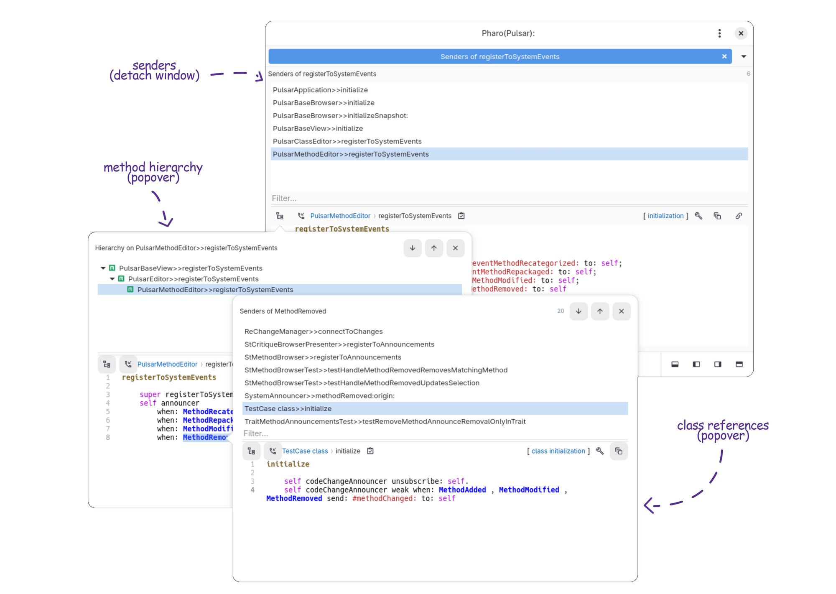Viewport: 836px width, 594px height.
Task: Switch to bottom panel layout icon
Action: point(675,365)
